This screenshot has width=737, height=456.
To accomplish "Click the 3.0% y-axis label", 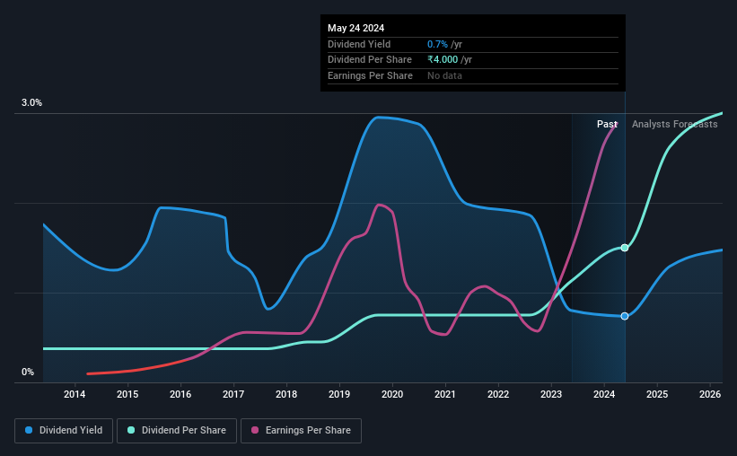I will tap(31, 103).
